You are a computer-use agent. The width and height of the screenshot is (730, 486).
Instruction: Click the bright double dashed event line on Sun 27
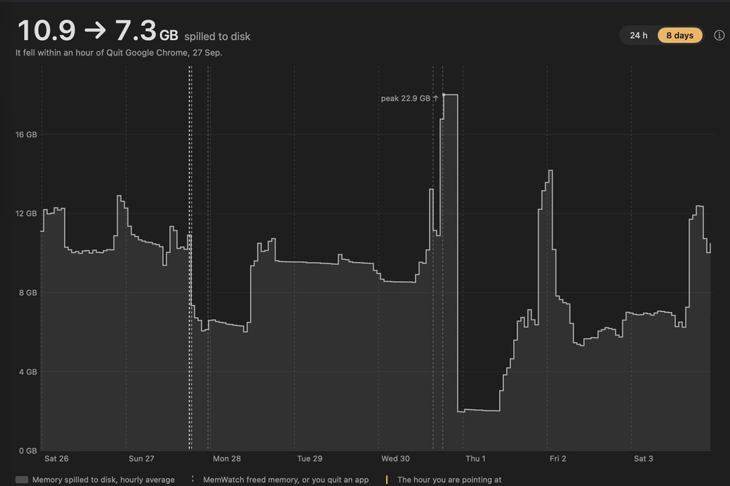click(190, 257)
